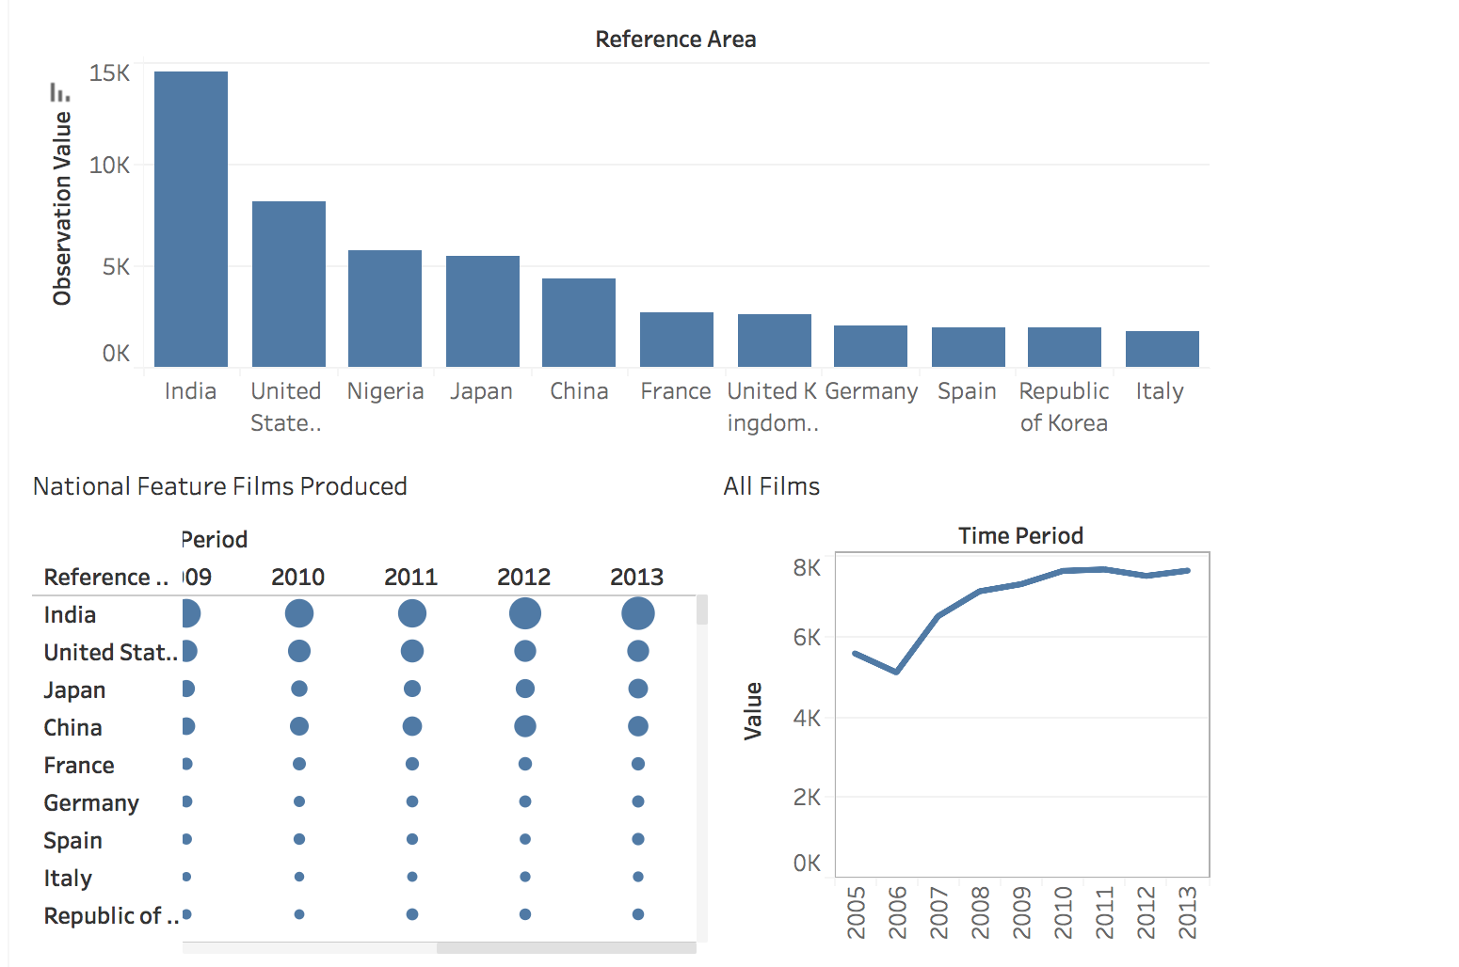Select the United States bar in bar chart
The width and height of the screenshot is (1459, 967).
(289, 283)
